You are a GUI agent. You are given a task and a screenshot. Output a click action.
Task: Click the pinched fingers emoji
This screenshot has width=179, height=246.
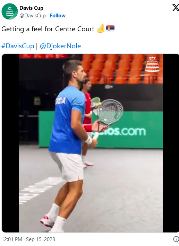tap(101, 28)
